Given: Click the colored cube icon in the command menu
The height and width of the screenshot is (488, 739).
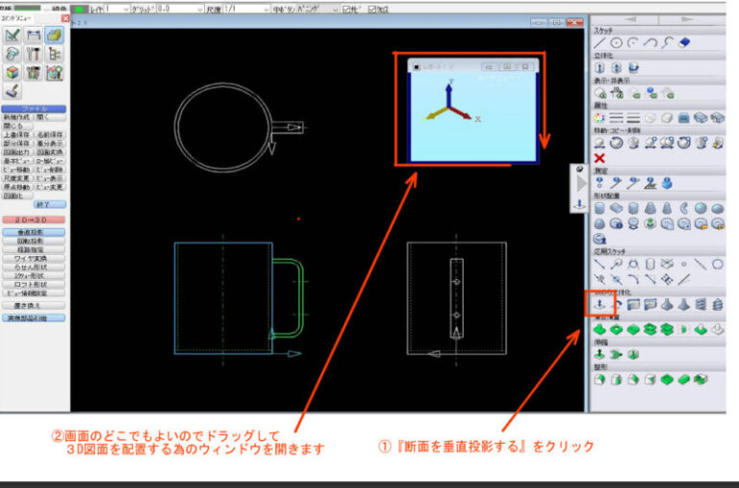Looking at the screenshot, I should click(13, 72).
